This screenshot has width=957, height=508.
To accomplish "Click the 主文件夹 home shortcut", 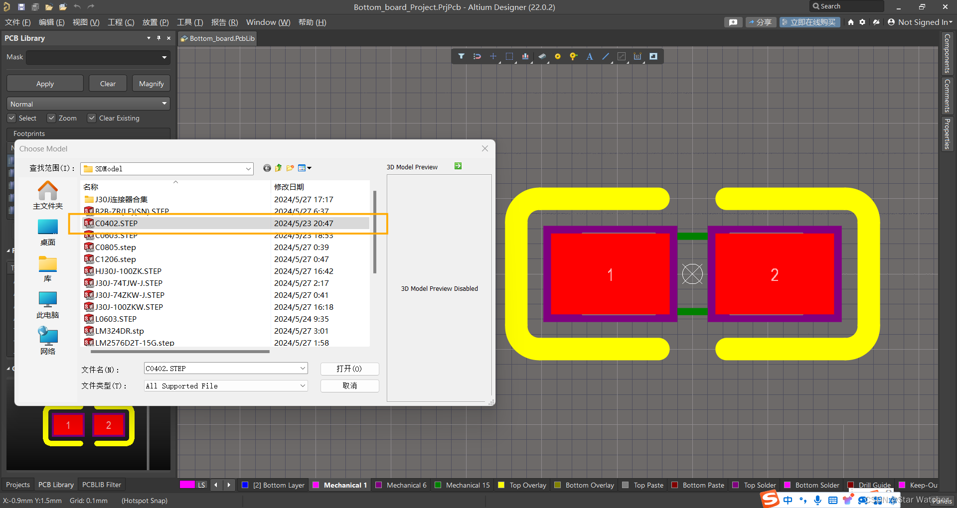I will (x=48, y=195).
